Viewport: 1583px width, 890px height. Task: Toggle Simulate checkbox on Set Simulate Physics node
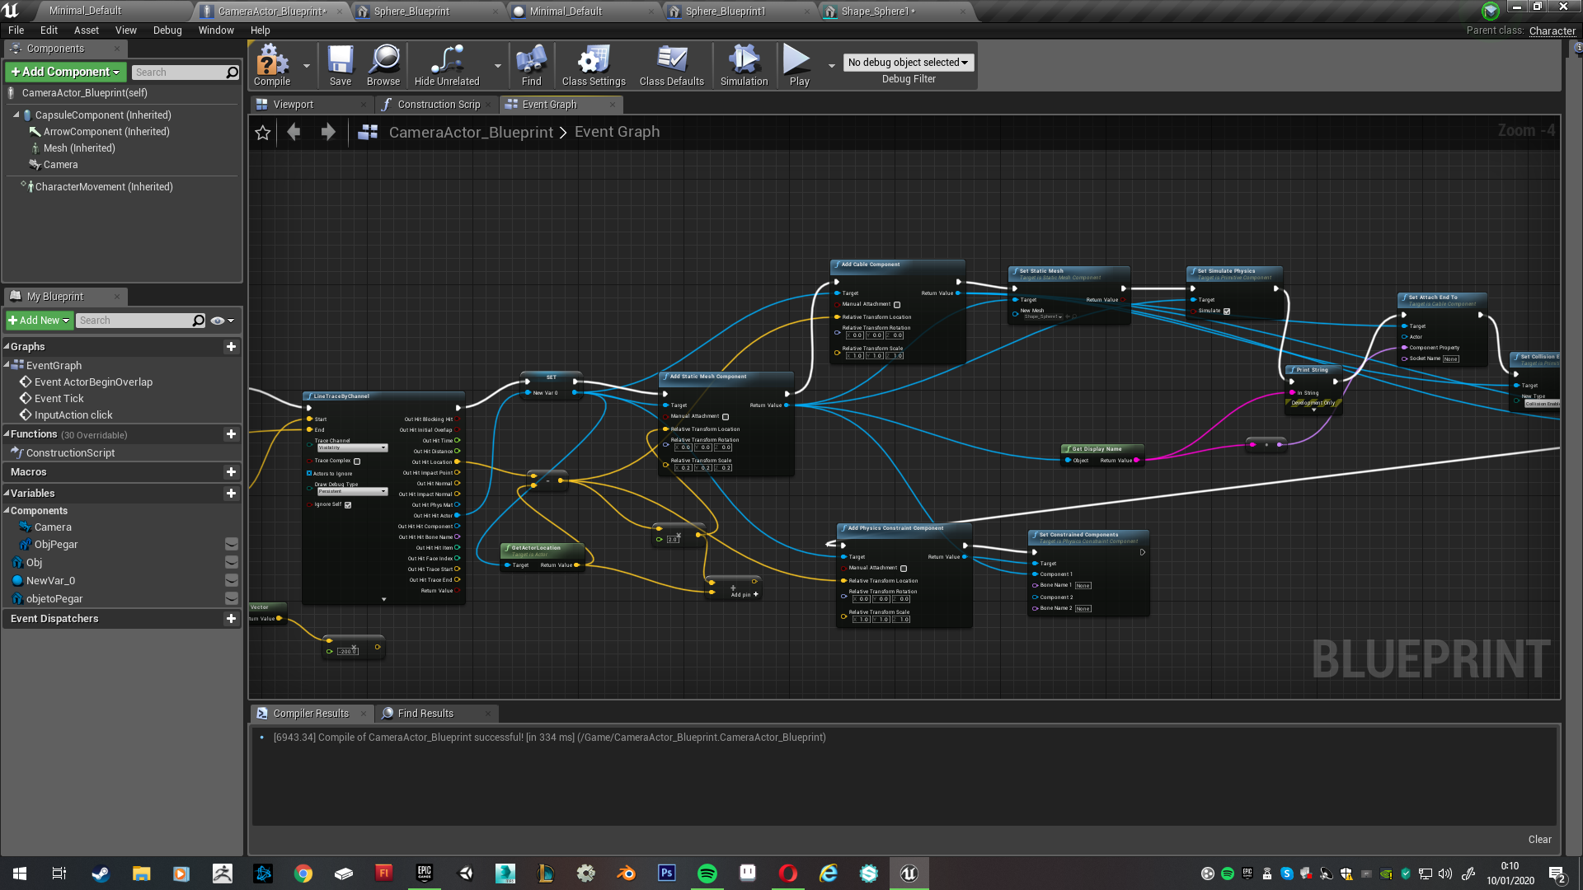tap(1227, 311)
